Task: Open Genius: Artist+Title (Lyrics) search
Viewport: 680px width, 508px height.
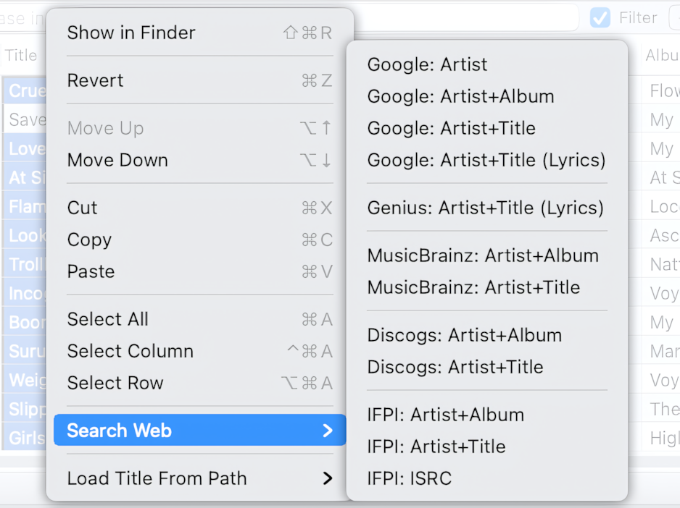Action: 485,208
